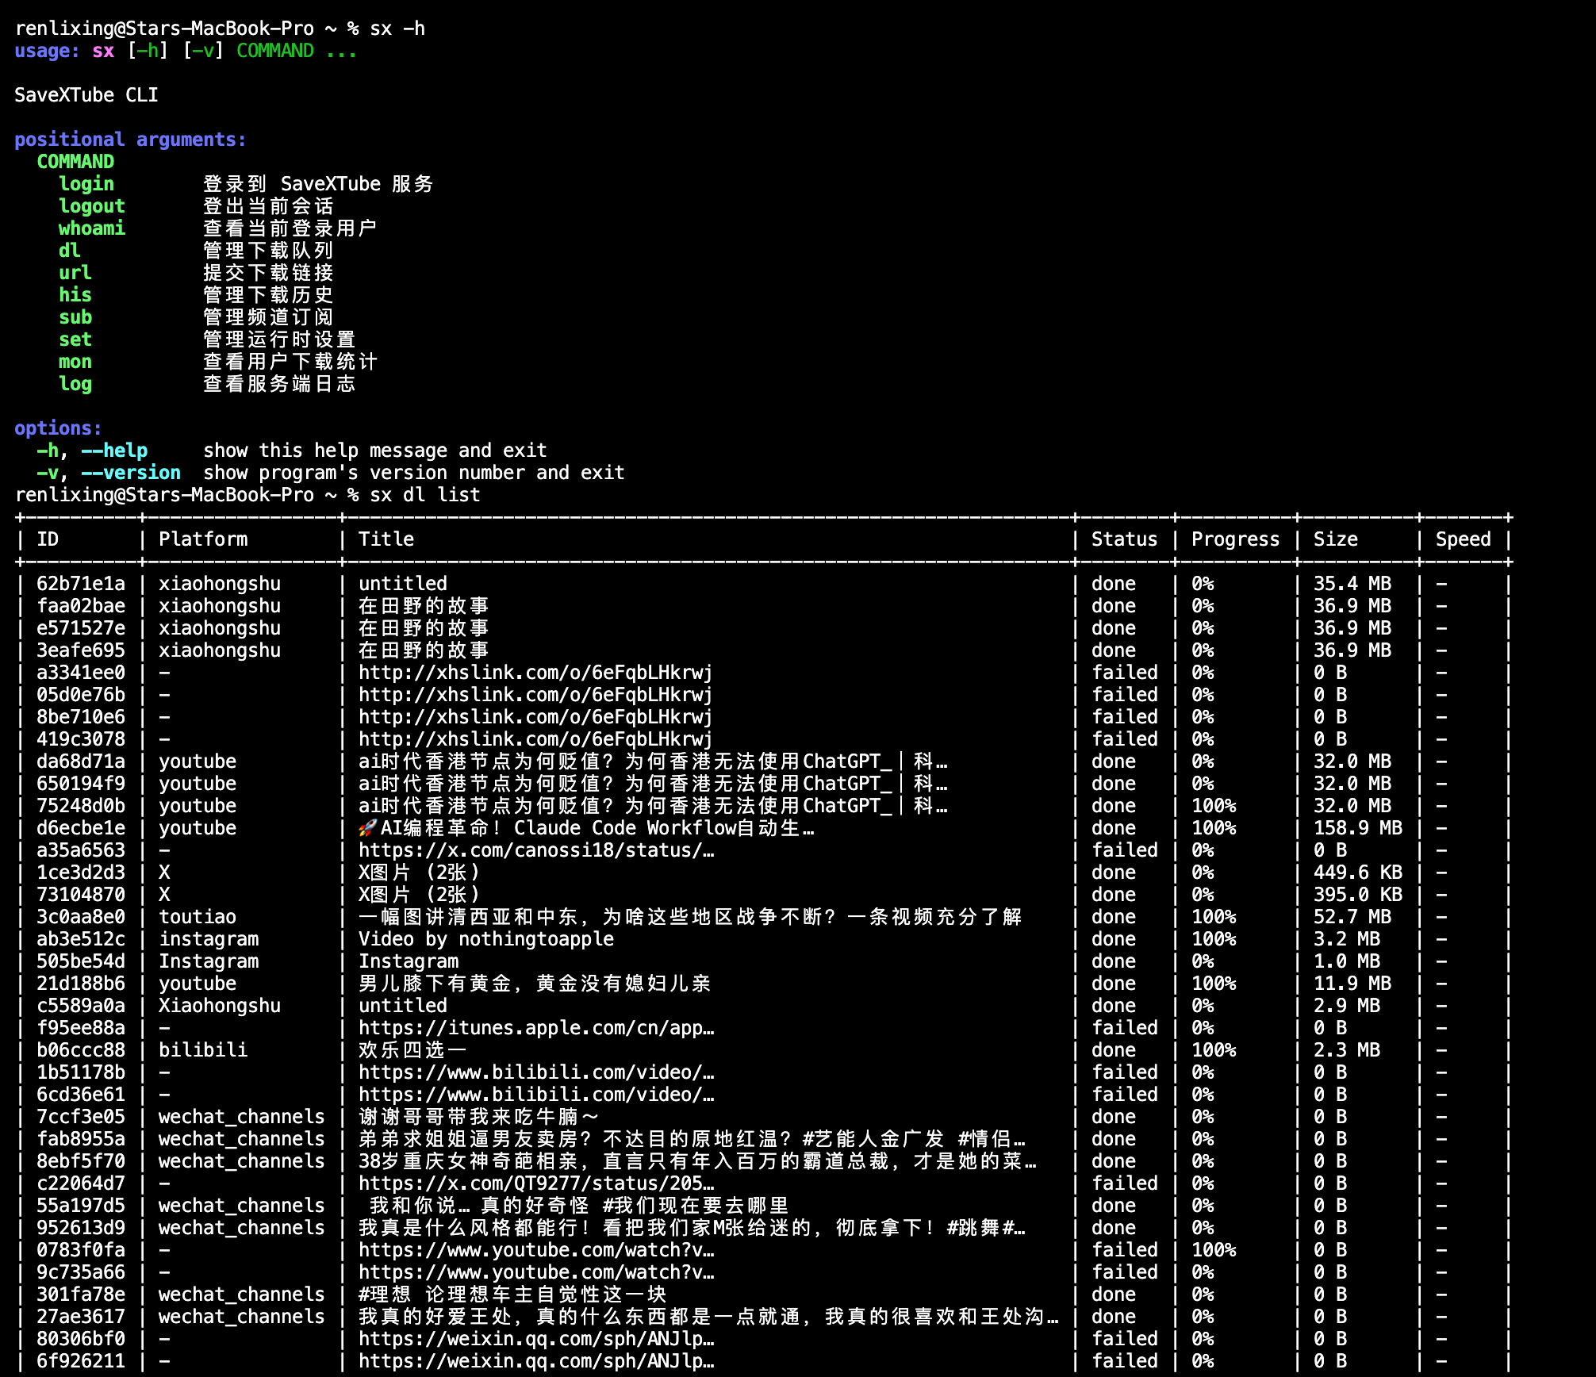Image resolution: width=1596 pixels, height=1377 pixels.
Task: Click the 'done' status in row 505be54d
Action: (1114, 961)
